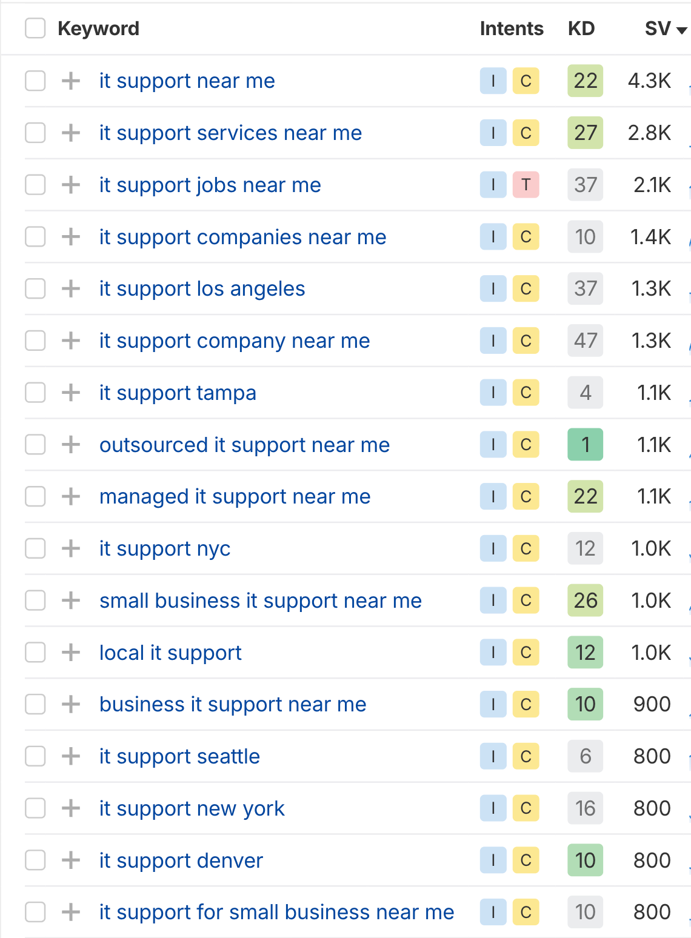Click the KD badge 37 beside "it support los angeles"
The image size is (691, 938).
click(584, 288)
